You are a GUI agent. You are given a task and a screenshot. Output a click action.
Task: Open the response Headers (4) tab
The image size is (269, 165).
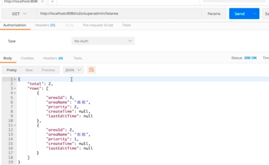pos(53,58)
